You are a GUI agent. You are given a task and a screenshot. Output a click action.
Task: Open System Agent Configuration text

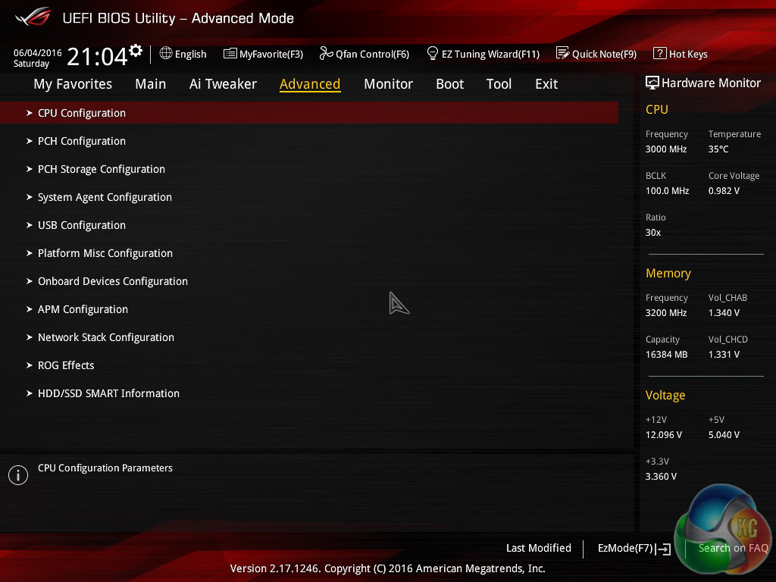[105, 198]
